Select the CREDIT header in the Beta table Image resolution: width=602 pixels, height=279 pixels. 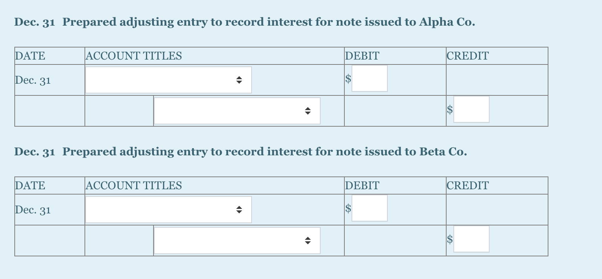(468, 185)
